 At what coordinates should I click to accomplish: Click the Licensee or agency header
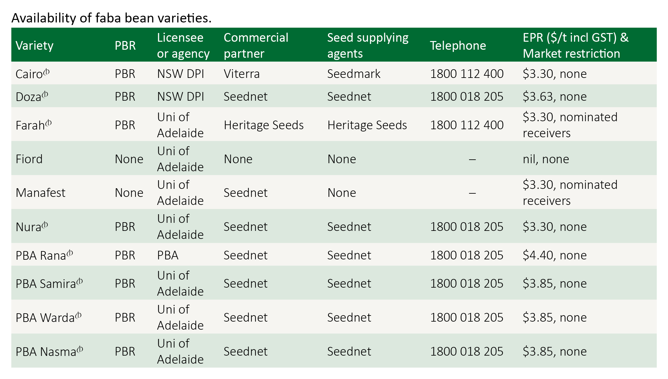click(183, 46)
